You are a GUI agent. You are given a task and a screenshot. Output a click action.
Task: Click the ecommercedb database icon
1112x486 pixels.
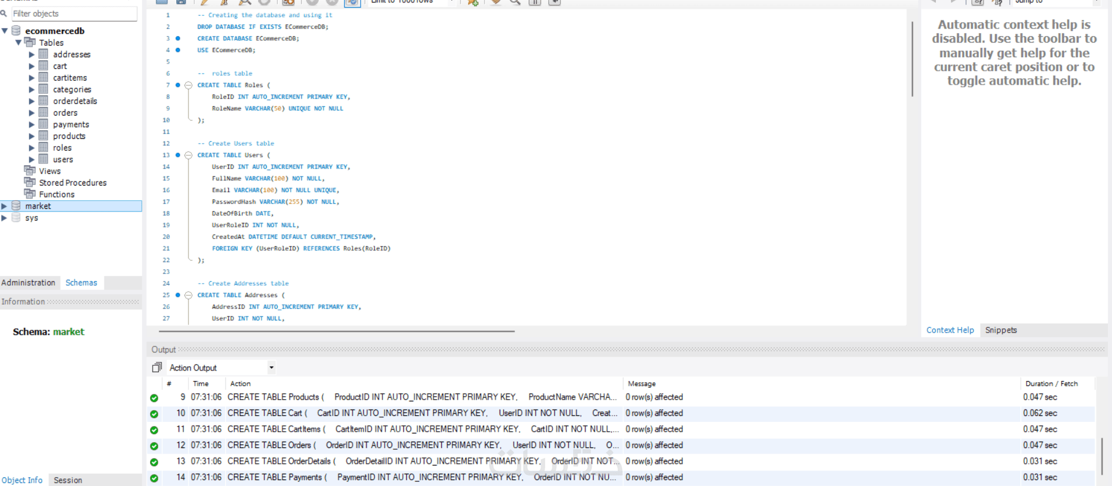16,30
